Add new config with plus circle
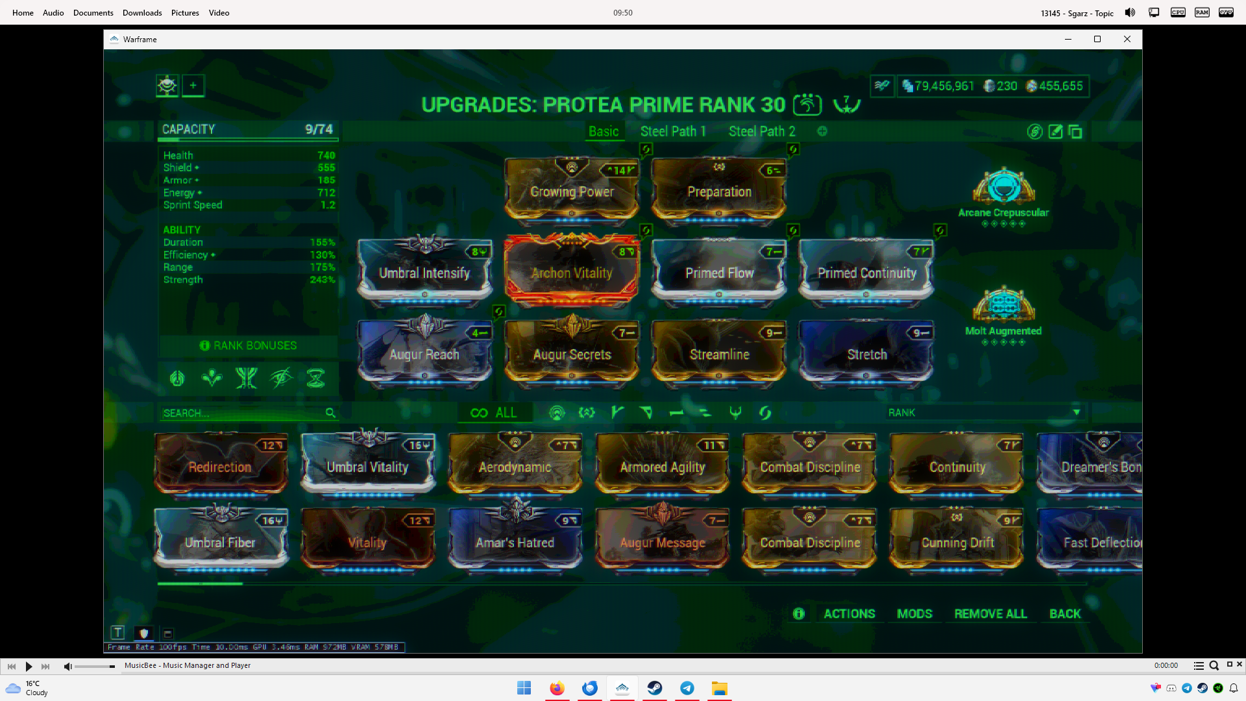 [822, 131]
